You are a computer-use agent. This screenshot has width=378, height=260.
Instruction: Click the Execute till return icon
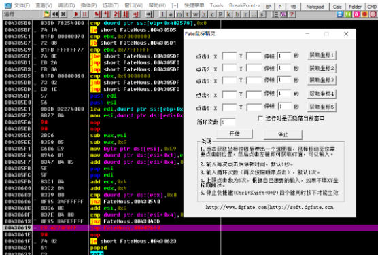pos(136,14)
